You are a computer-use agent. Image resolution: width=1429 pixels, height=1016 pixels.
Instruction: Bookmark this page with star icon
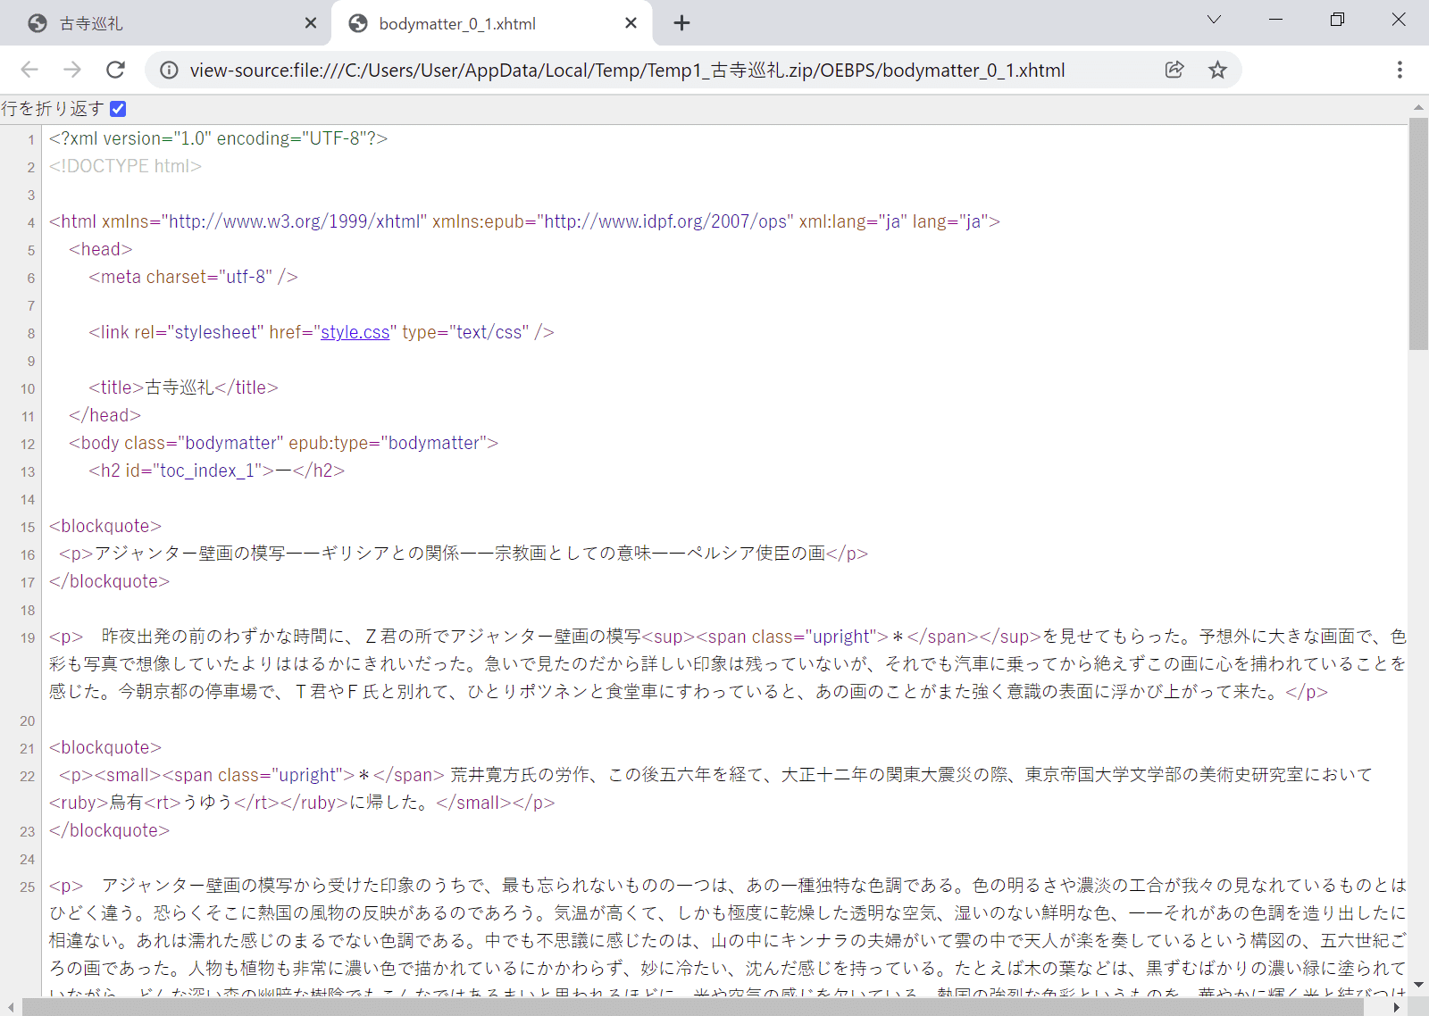1217,70
